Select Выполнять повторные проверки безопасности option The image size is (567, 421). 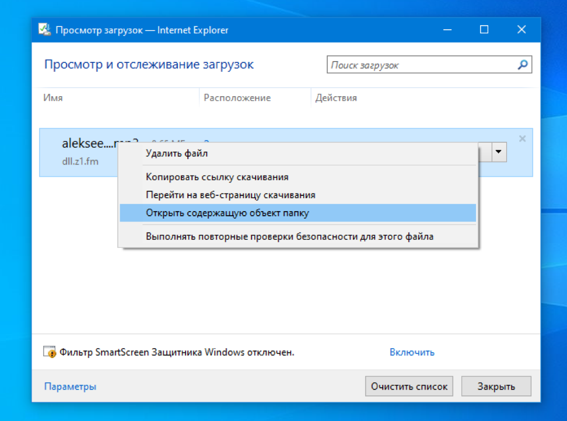point(289,237)
